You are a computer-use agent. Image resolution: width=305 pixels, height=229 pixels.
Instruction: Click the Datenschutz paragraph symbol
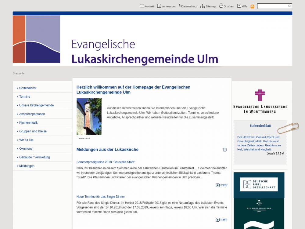pyautogui.click(x=180, y=6)
